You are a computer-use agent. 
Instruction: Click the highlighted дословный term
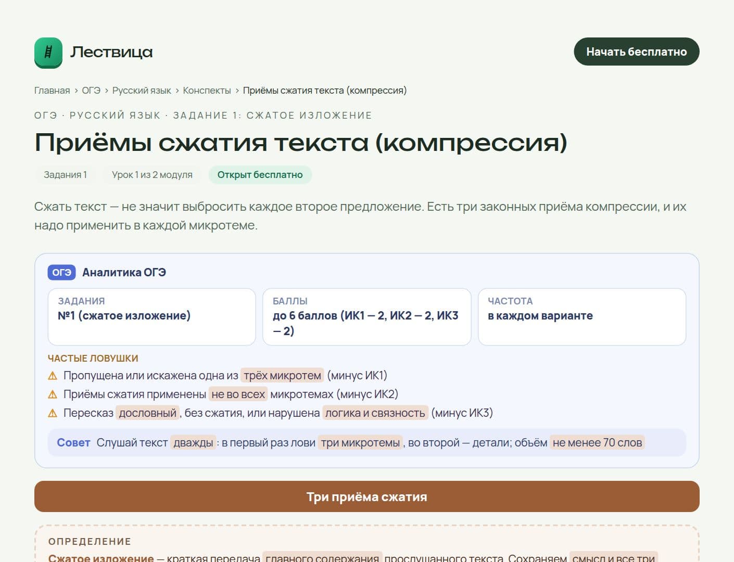[148, 413]
